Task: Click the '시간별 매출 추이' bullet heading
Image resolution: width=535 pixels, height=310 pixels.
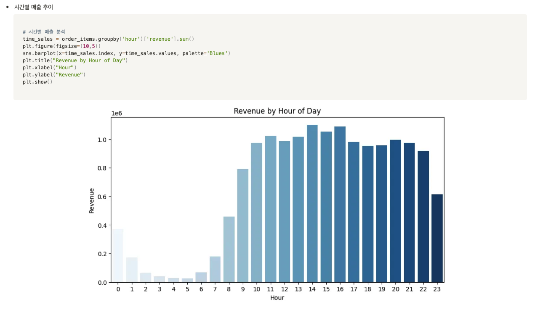Action: coord(33,7)
